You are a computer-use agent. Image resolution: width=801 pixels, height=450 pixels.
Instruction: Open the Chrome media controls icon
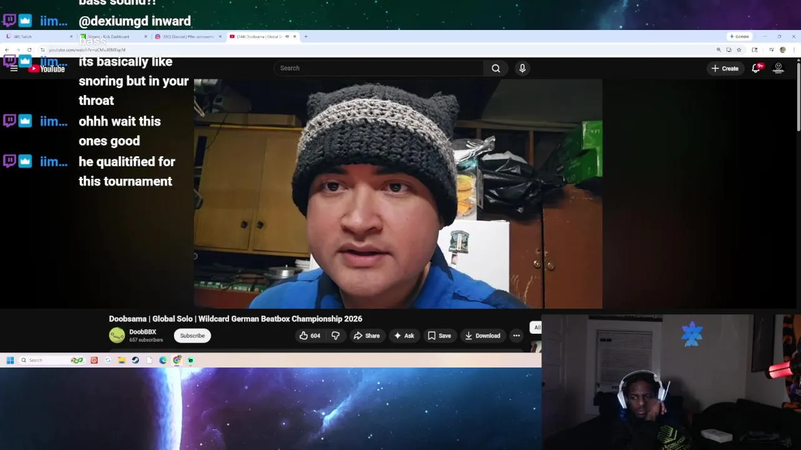tap(772, 49)
